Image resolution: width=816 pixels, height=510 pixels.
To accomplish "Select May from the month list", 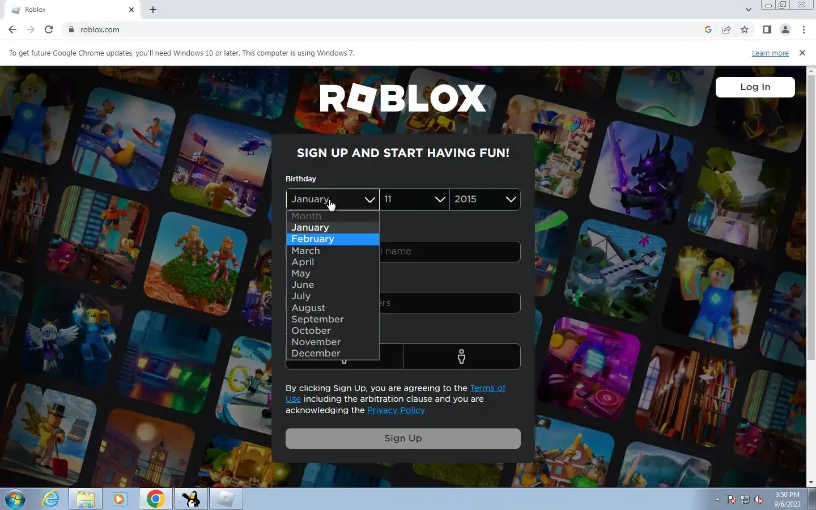I will click(x=333, y=273).
